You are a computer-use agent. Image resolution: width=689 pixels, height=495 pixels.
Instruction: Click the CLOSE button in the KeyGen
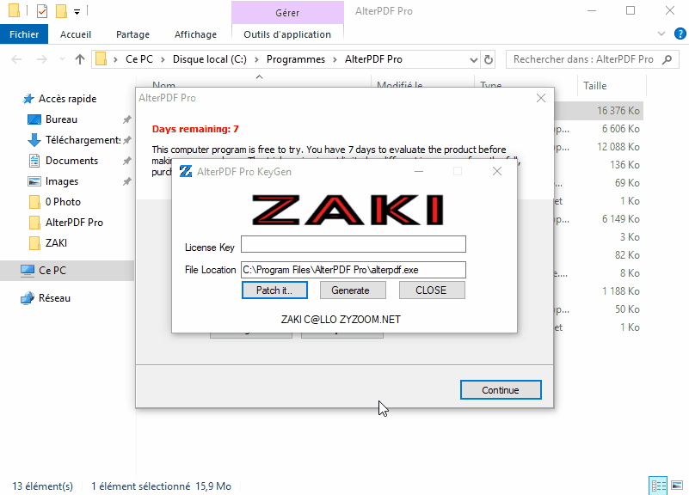click(432, 290)
